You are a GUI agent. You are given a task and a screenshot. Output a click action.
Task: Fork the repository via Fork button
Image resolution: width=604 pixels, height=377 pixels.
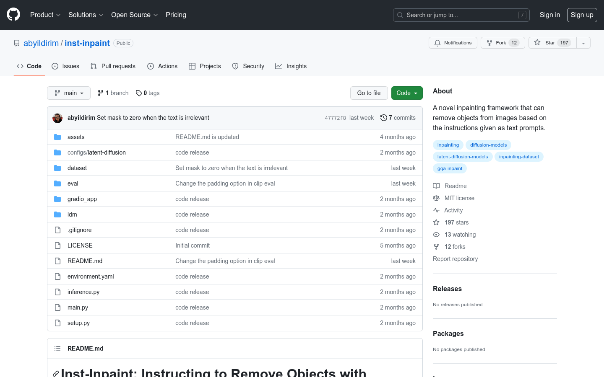click(x=503, y=43)
